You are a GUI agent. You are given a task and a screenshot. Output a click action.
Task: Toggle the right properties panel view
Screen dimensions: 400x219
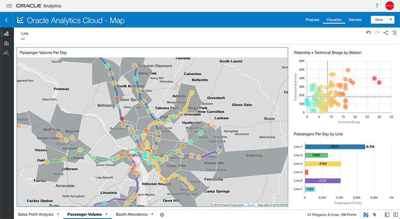pos(395,215)
